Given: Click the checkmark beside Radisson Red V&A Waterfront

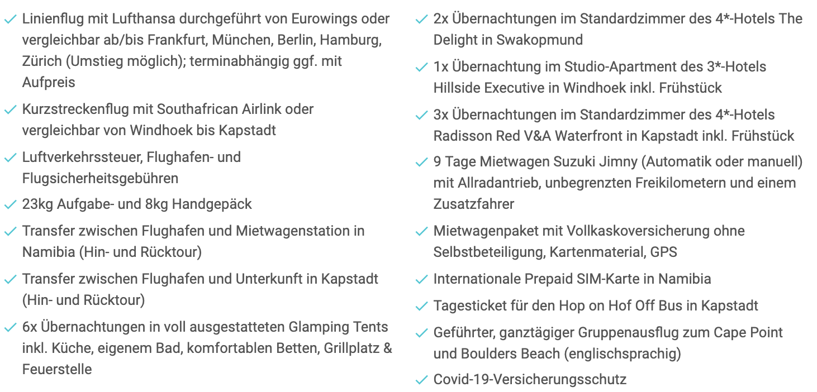Looking at the screenshot, I should tap(422, 116).
